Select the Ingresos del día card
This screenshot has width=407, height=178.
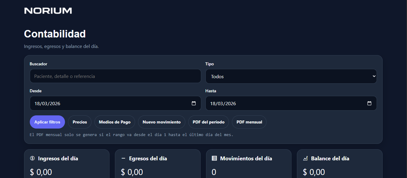[x=66, y=165]
